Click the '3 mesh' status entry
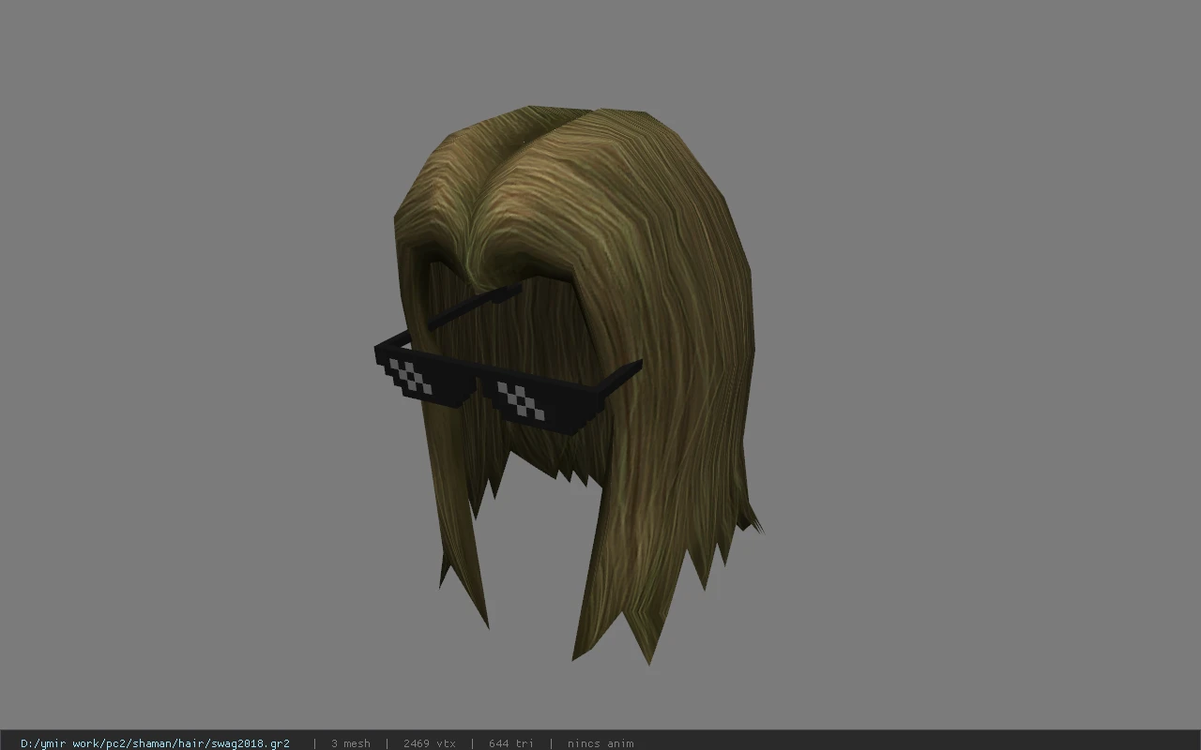Image resolution: width=1201 pixels, height=750 pixels. coord(350,743)
